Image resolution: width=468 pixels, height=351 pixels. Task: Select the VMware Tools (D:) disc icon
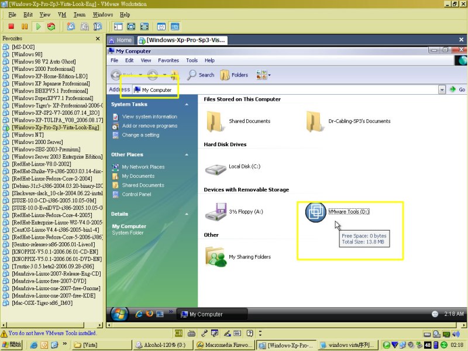point(315,212)
